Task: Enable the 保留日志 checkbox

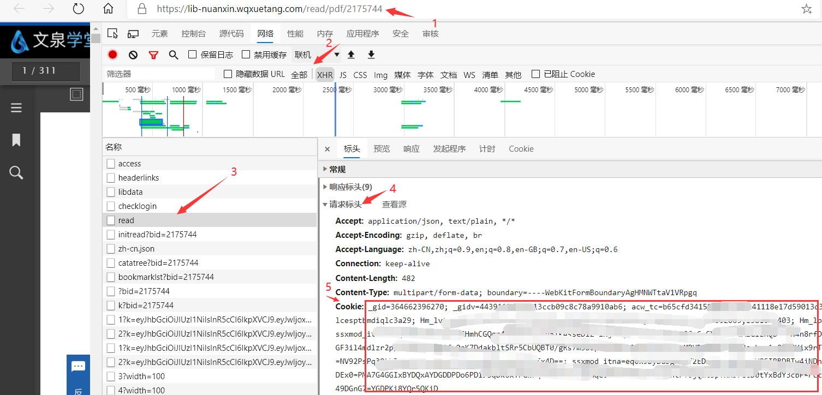Action: tap(192, 55)
